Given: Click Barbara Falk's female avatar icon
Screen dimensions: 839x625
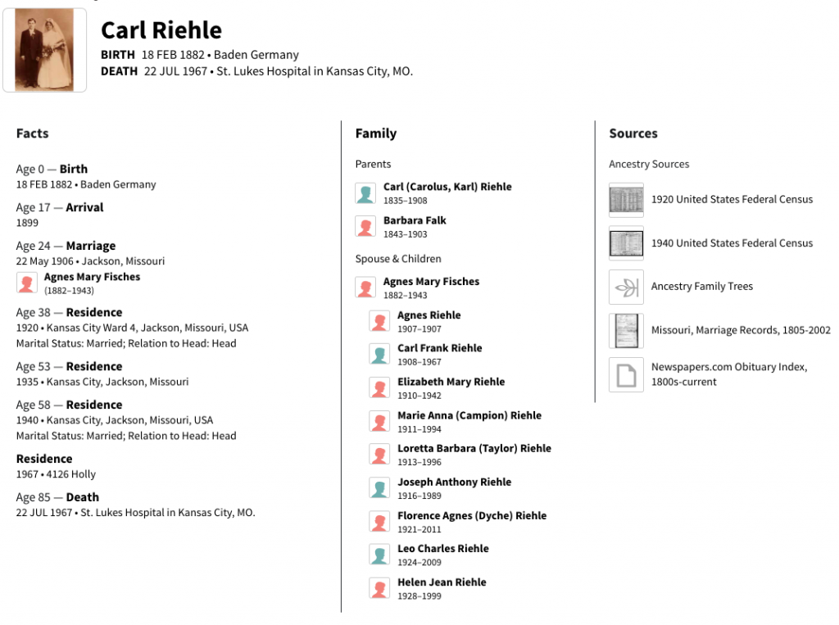Looking at the screenshot, I should pyautogui.click(x=365, y=227).
